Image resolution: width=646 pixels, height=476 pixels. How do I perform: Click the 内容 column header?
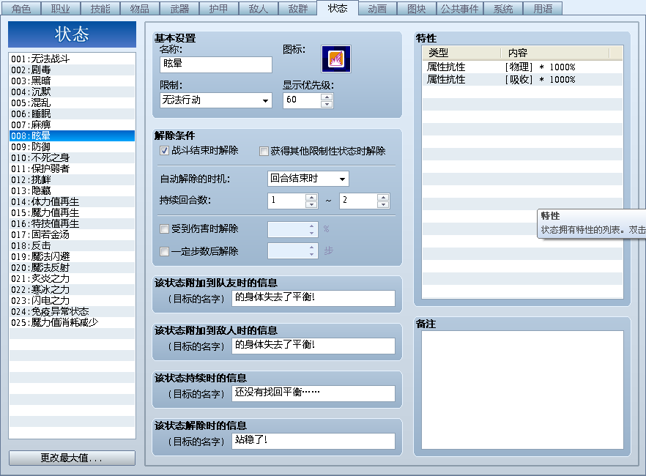coord(555,53)
